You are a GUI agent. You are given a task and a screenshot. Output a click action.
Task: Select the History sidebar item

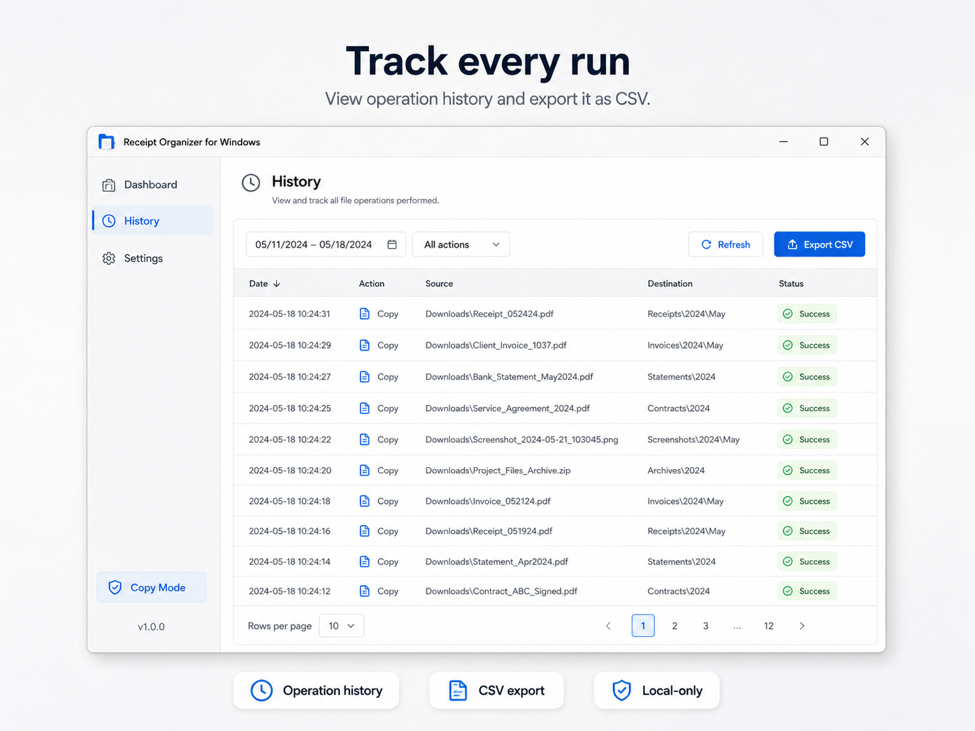(152, 221)
